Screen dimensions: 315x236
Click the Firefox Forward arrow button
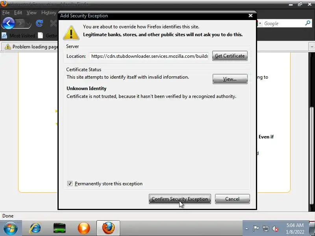click(20, 24)
